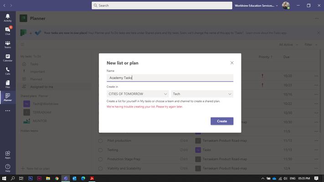Open the CITIES OF TOMORROW team dropdown
The width and height of the screenshot is (324, 182).
point(138,94)
